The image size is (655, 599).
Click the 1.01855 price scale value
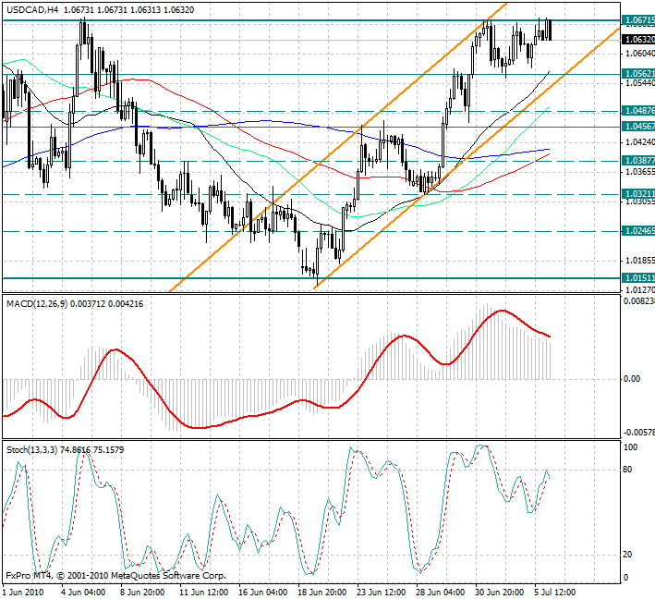pos(639,261)
